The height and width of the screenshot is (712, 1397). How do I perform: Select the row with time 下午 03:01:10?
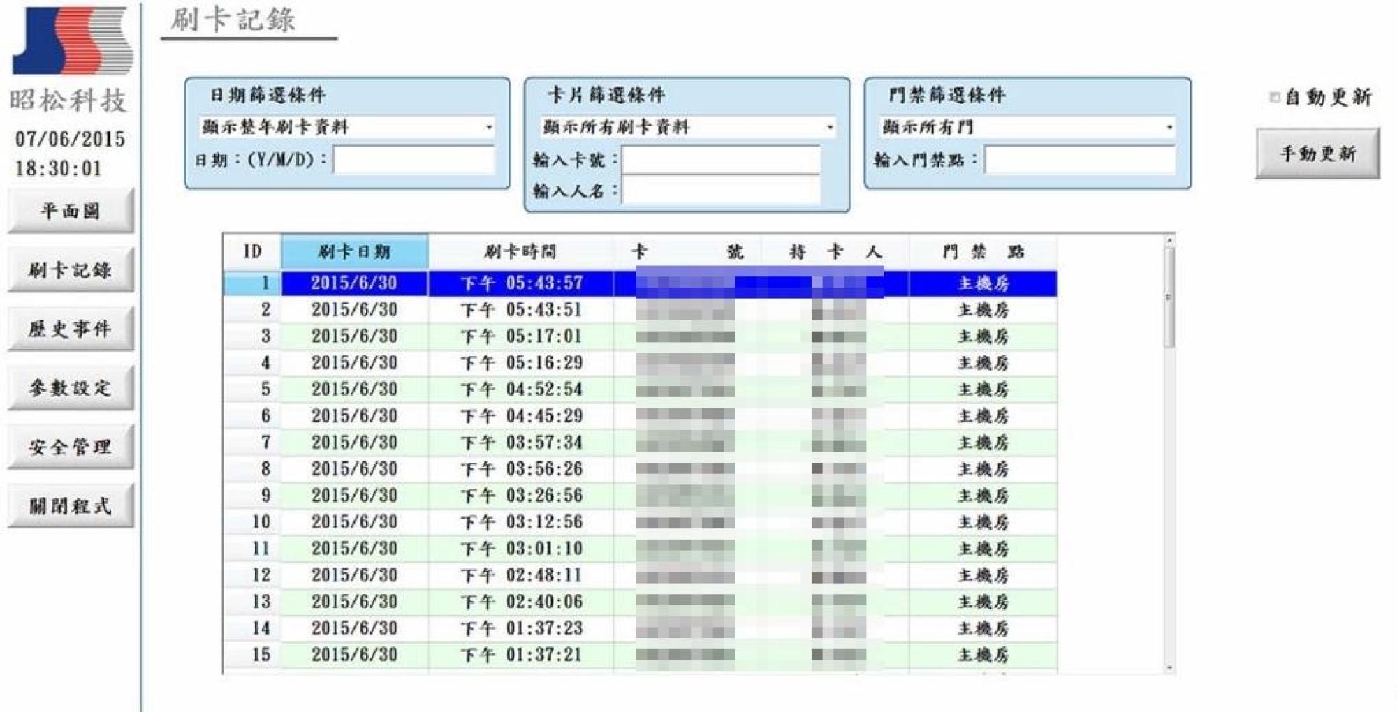[641, 549]
